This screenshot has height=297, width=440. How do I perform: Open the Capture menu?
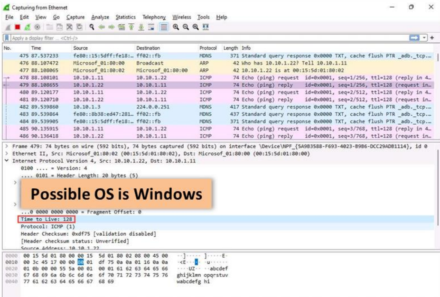[x=75, y=17]
